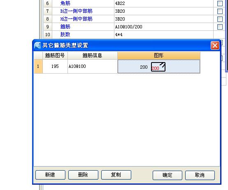Click the dialog title bar app icon

37,45
